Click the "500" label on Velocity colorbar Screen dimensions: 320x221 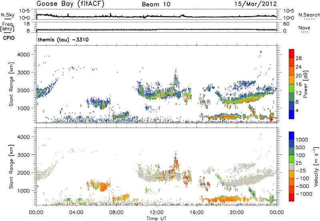pos(301,148)
